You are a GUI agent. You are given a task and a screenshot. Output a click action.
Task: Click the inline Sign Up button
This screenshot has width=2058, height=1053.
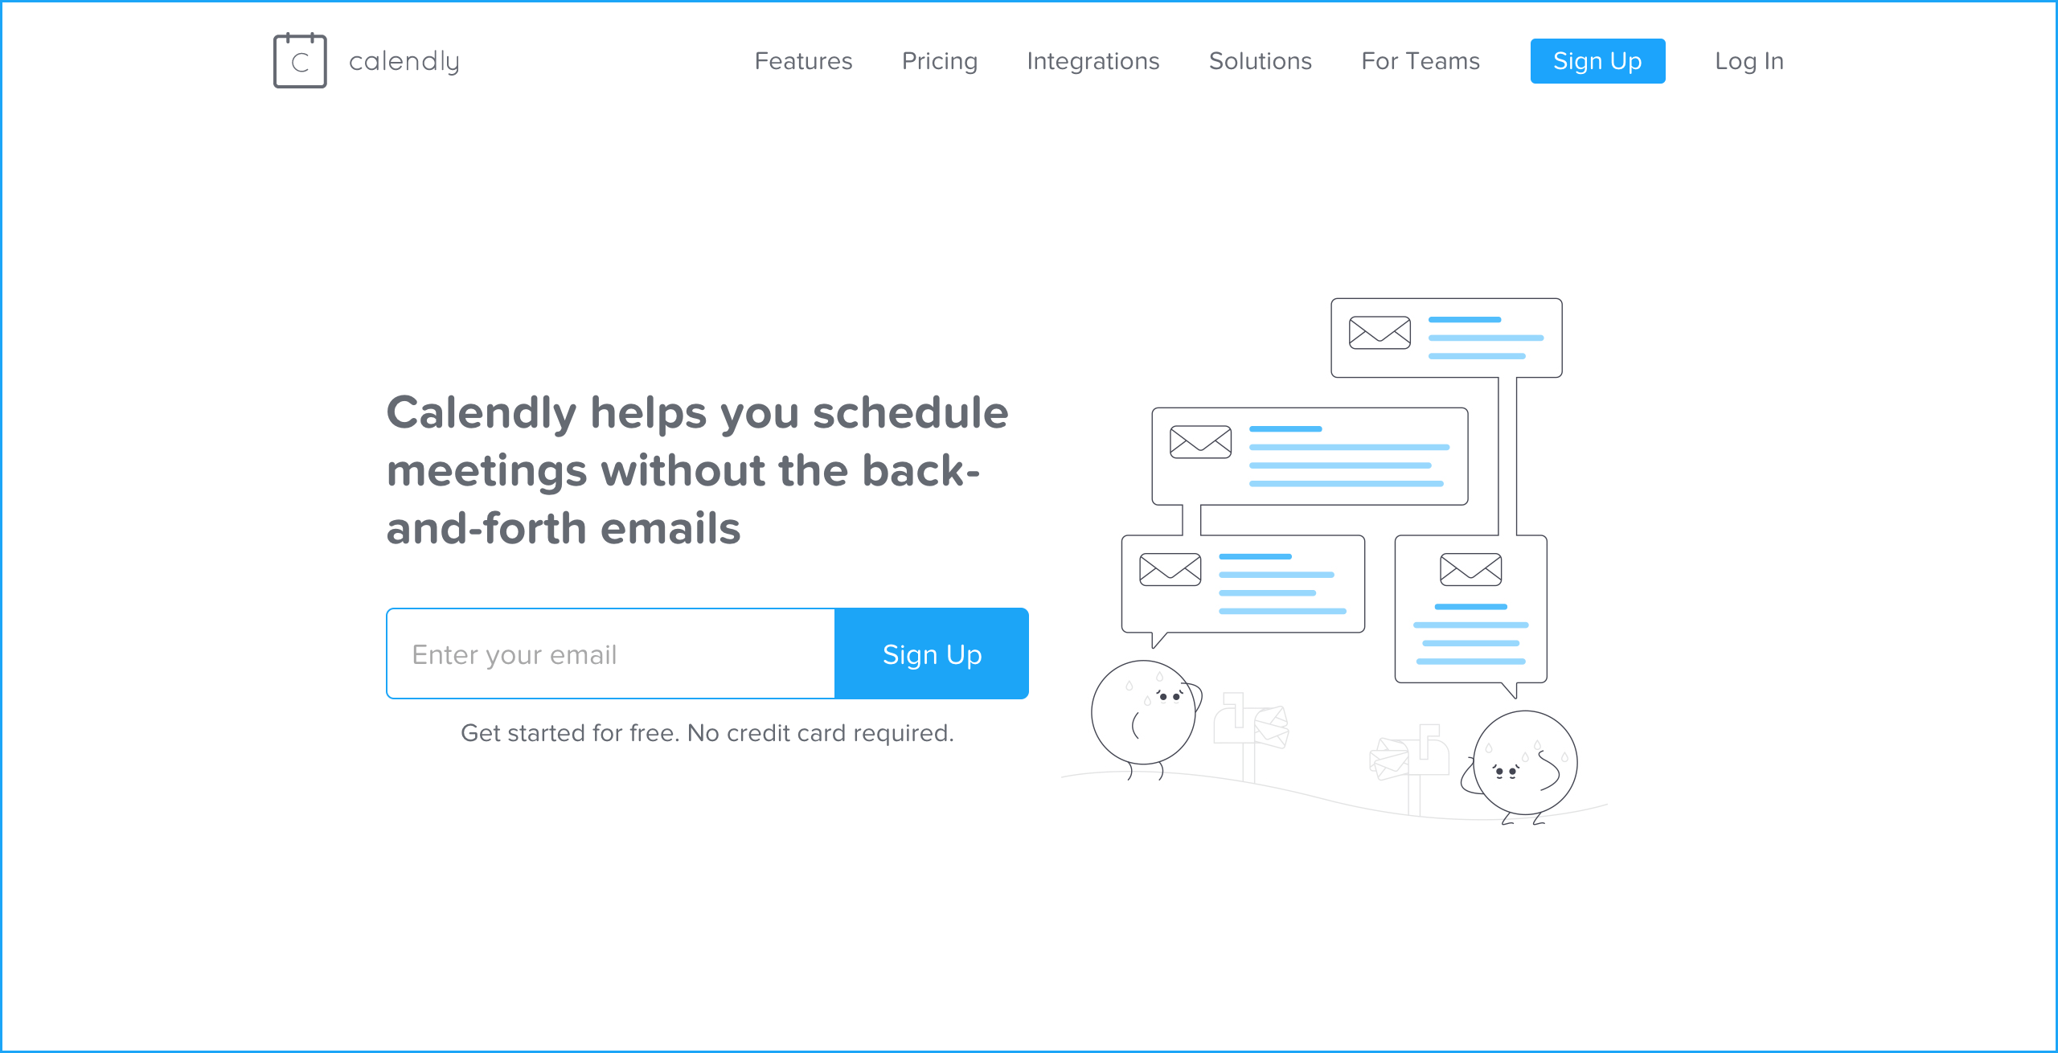pos(932,654)
